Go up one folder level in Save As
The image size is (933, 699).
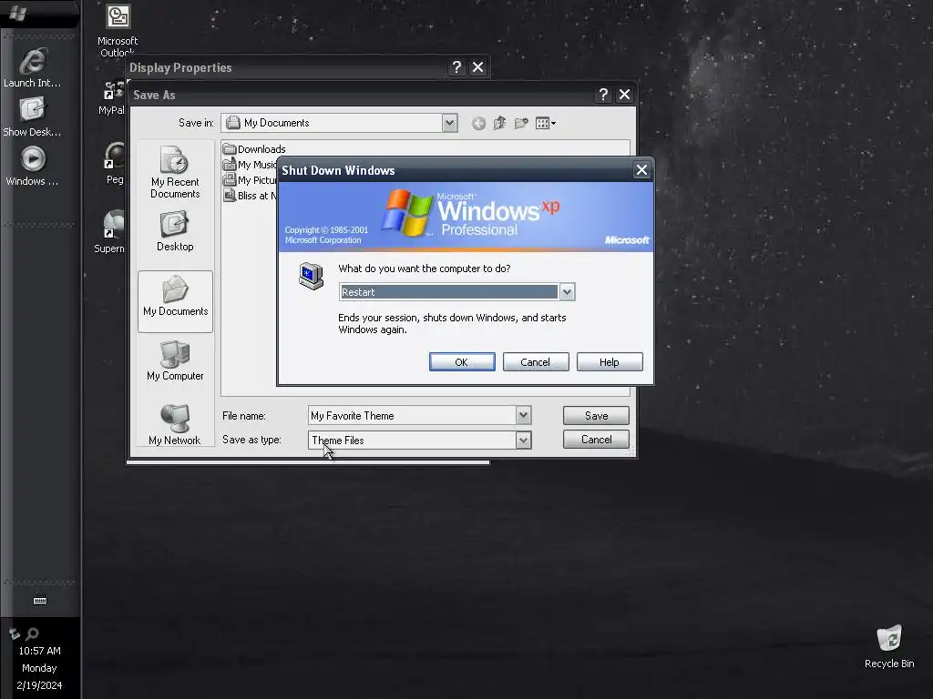500,123
